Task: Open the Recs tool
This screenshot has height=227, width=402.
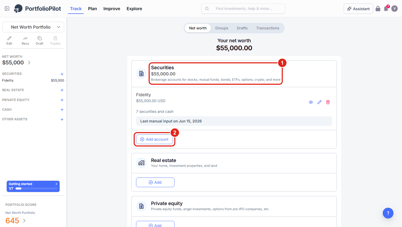Action: (x=25, y=41)
